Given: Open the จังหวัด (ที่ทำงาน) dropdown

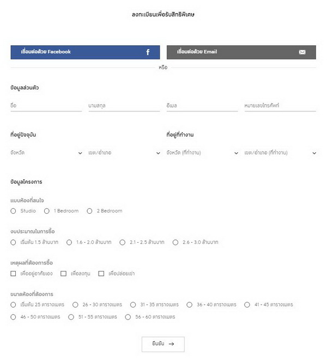Looking at the screenshot, I should tap(202, 153).
